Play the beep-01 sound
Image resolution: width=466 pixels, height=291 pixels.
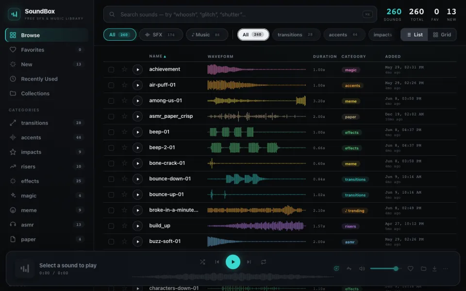point(137,132)
